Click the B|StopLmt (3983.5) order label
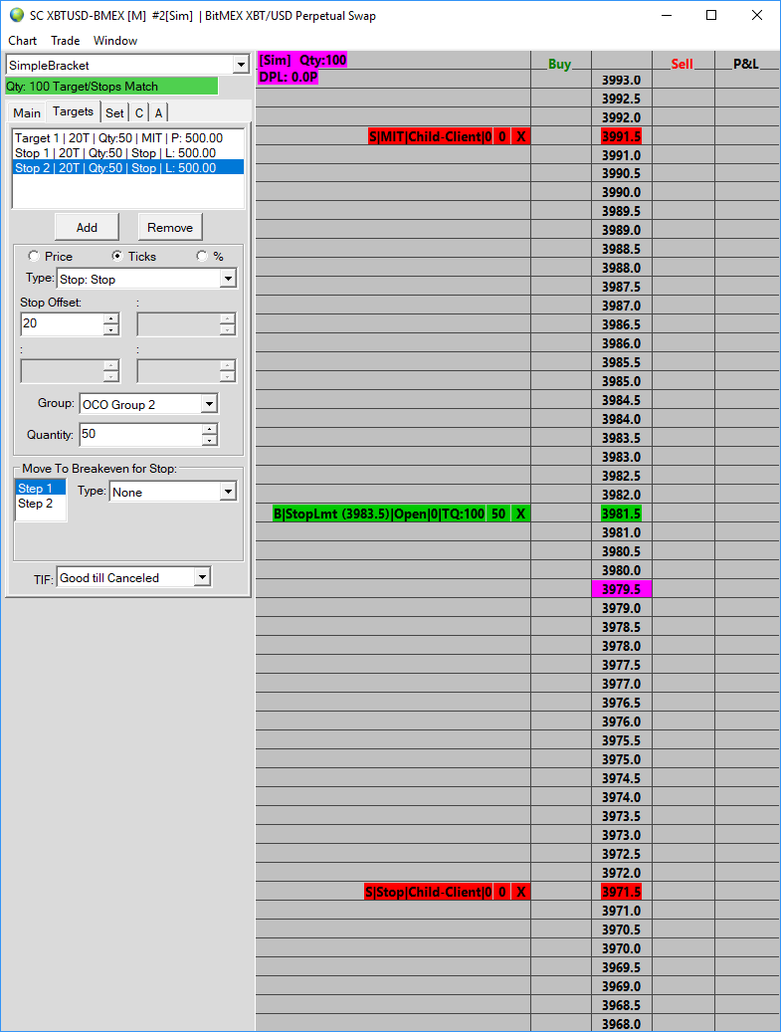 [379, 514]
